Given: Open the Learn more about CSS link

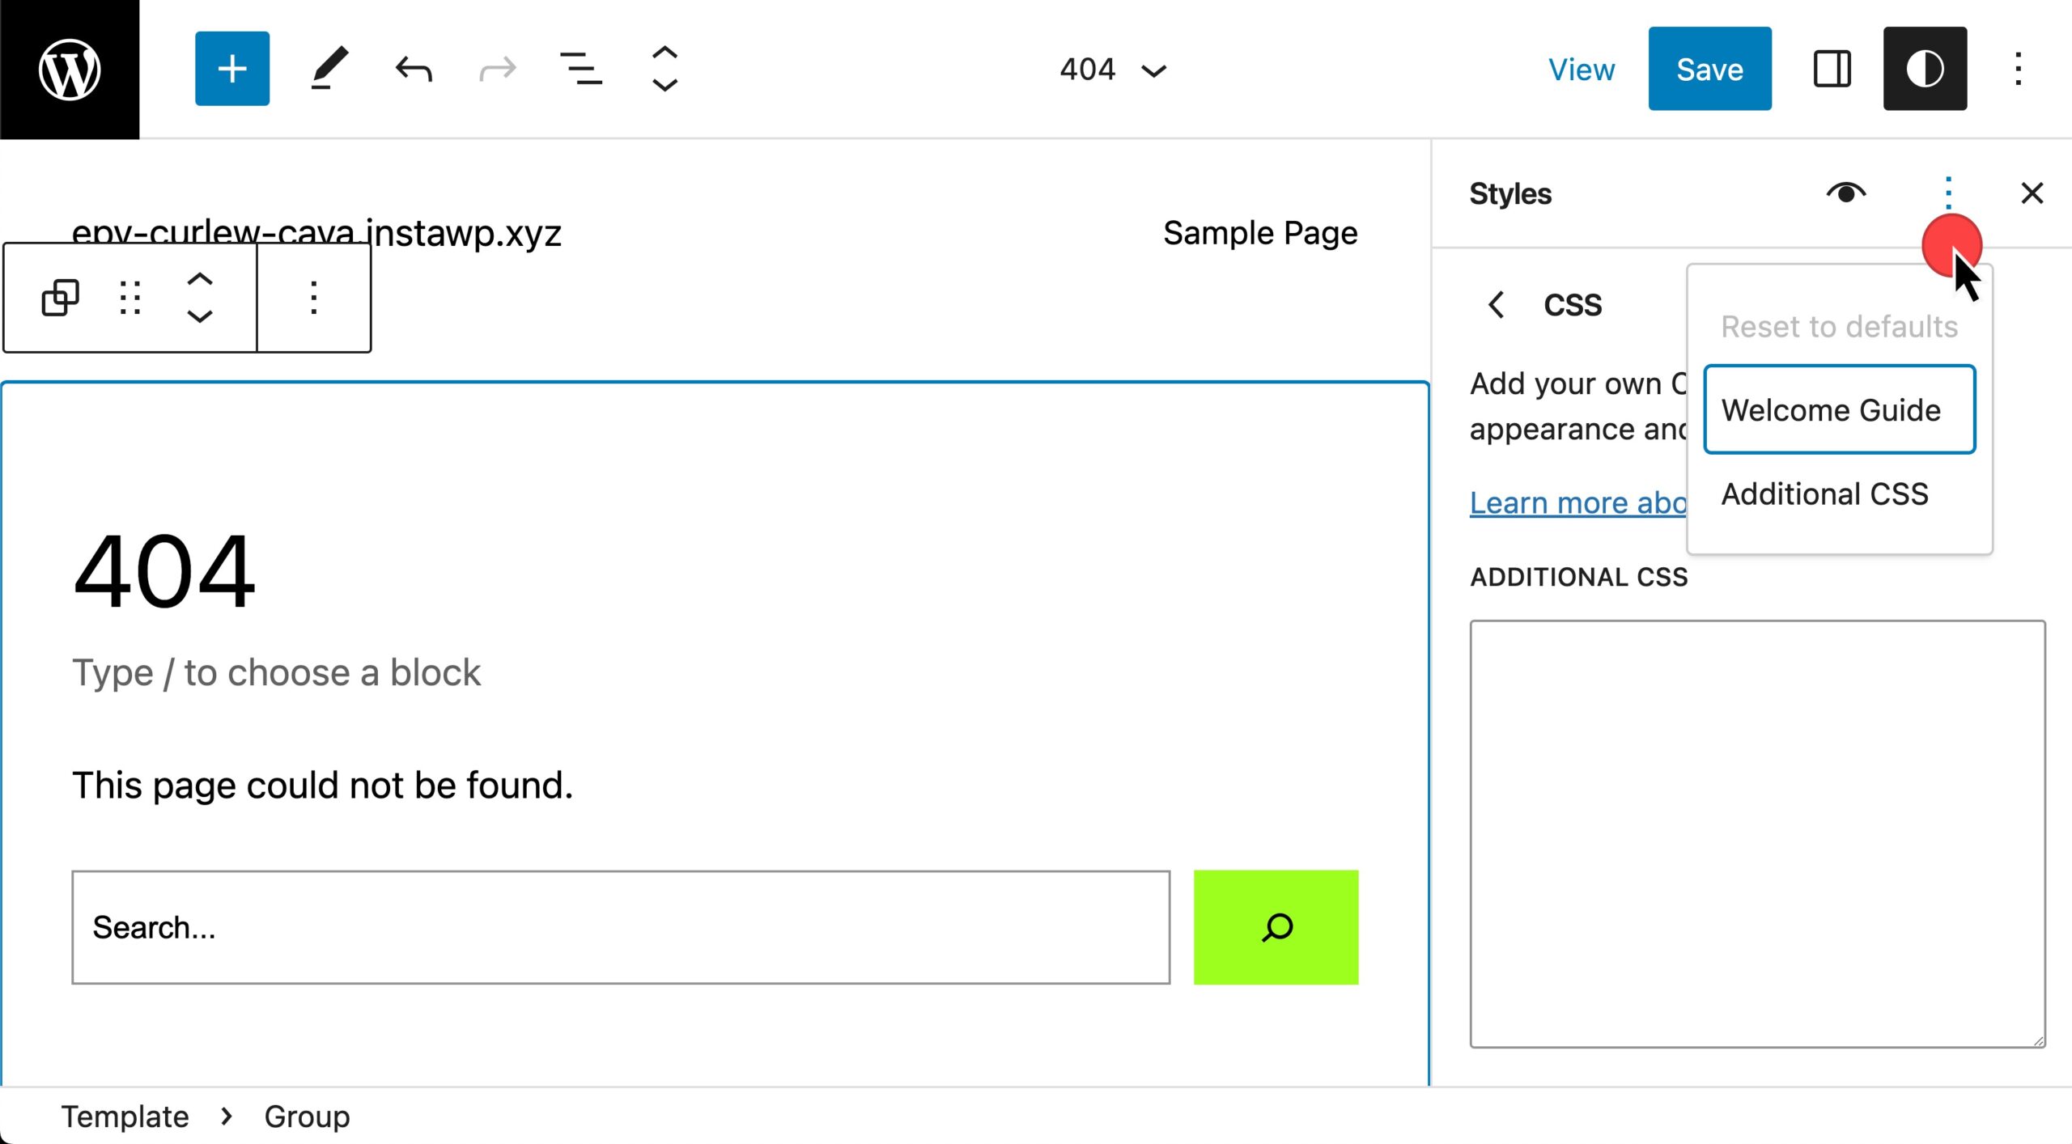Looking at the screenshot, I should pyautogui.click(x=1578, y=502).
